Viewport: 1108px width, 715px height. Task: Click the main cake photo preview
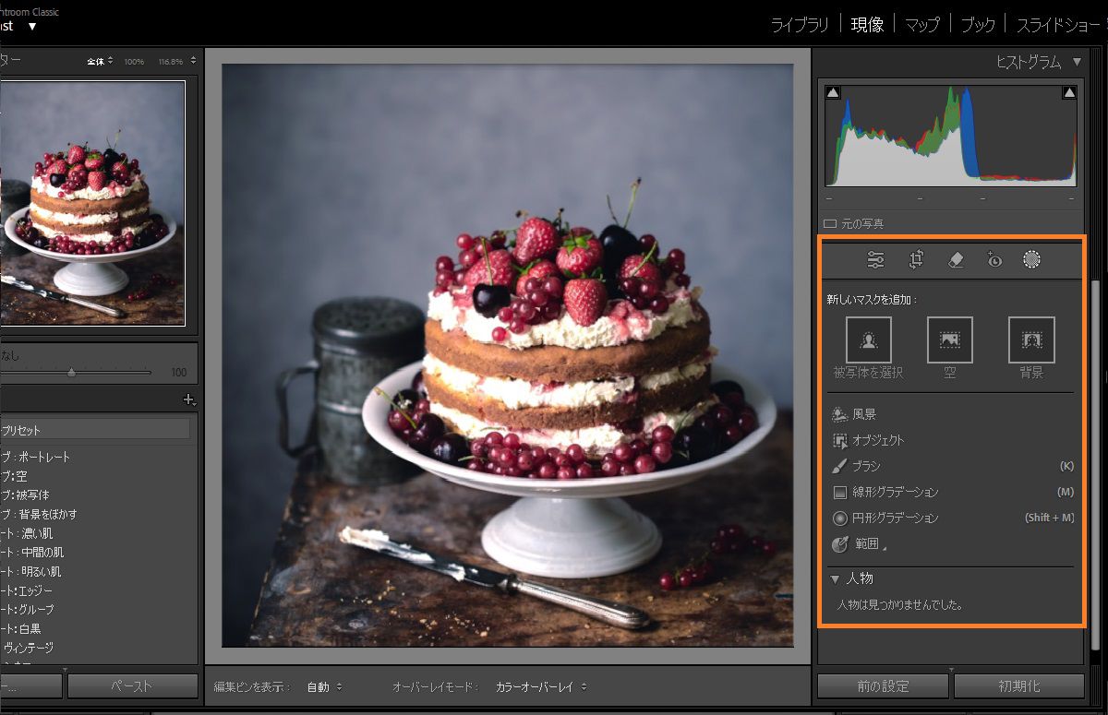pos(508,355)
